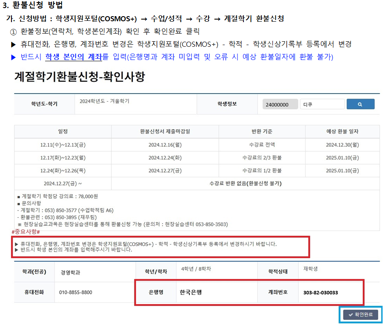The image size is (389, 330).
Task: Click the magnifier search button
Action: pyautogui.click(x=360, y=104)
